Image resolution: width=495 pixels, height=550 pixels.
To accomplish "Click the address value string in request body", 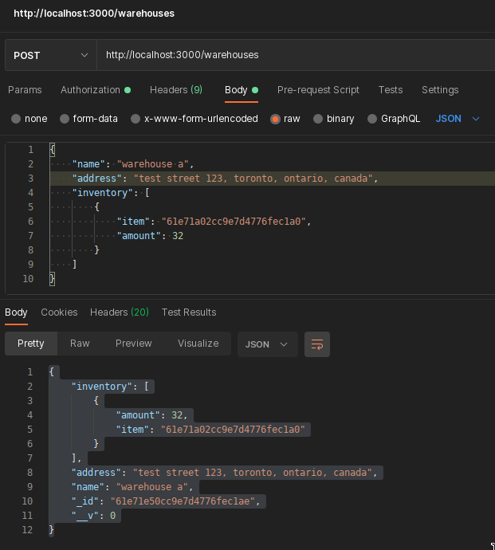I will click(253, 179).
